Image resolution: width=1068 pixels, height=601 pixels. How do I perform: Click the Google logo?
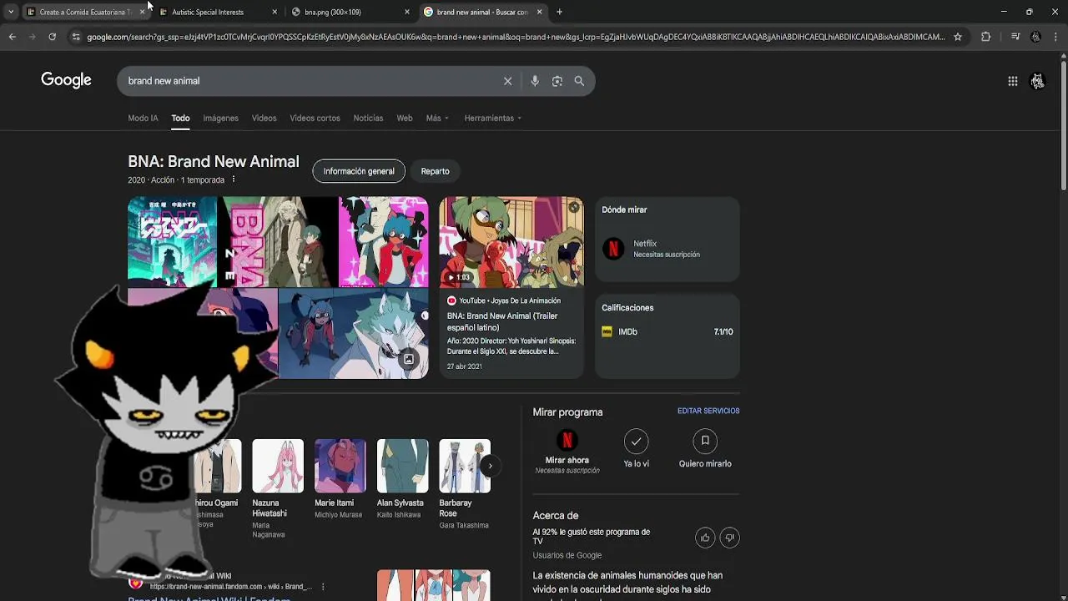coord(66,80)
